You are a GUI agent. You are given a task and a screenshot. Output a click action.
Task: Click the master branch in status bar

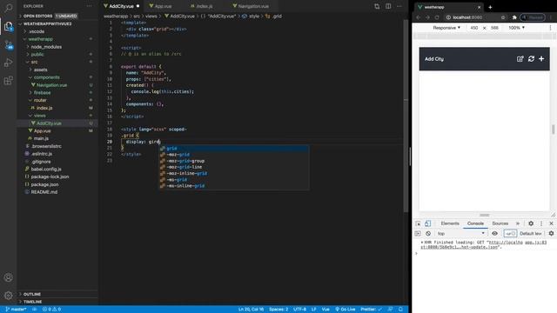17,310
